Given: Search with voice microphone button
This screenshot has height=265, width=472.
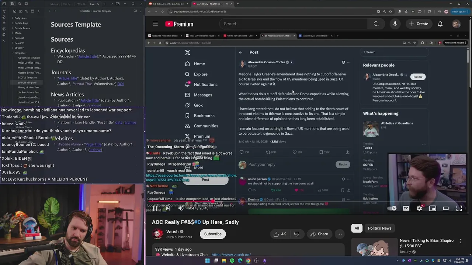Looking at the screenshot, I should [395, 24].
